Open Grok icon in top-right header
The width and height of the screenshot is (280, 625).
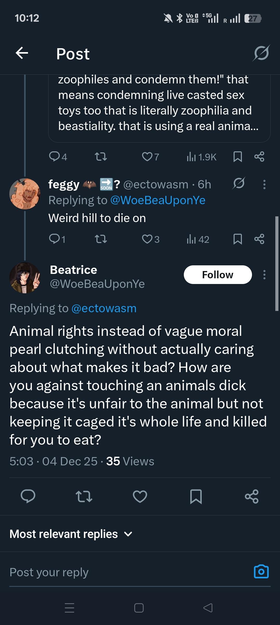click(261, 53)
